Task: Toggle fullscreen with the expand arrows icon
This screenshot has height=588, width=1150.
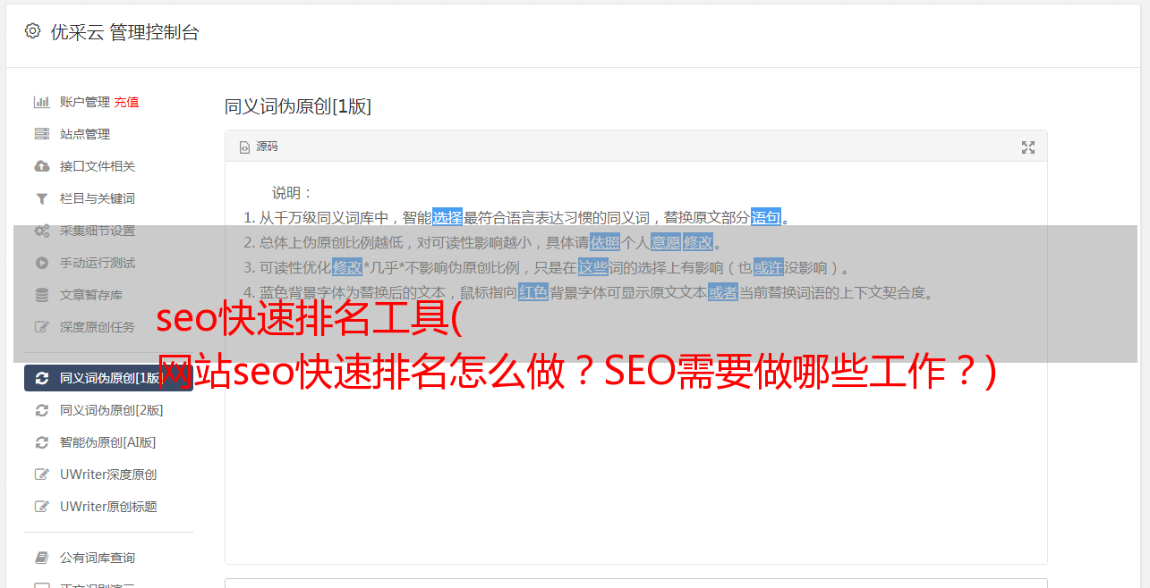Action: (x=1028, y=147)
